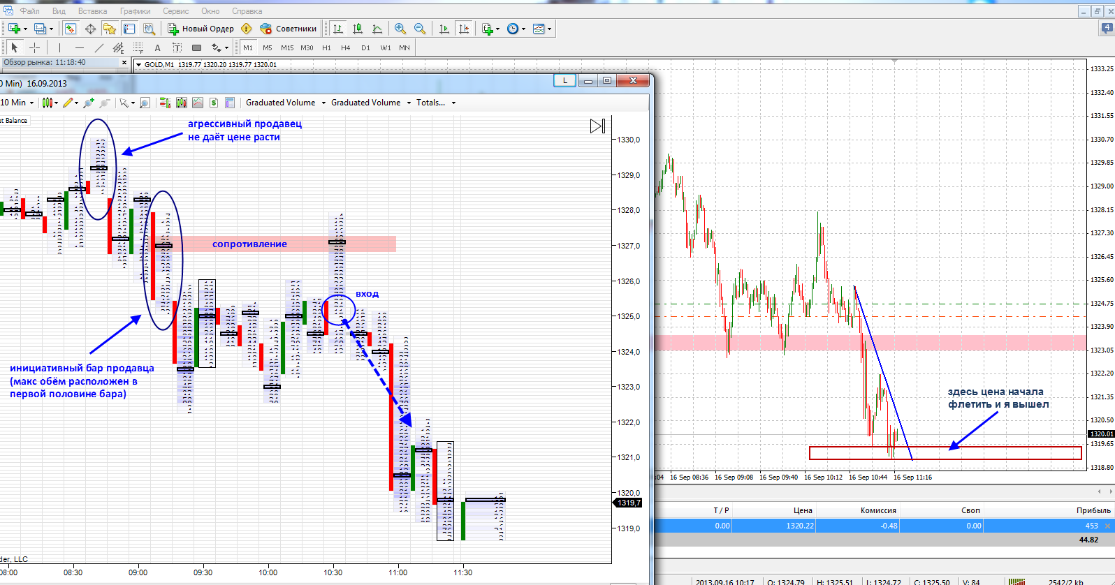
Task: Open the Графики menu
Action: click(135, 11)
